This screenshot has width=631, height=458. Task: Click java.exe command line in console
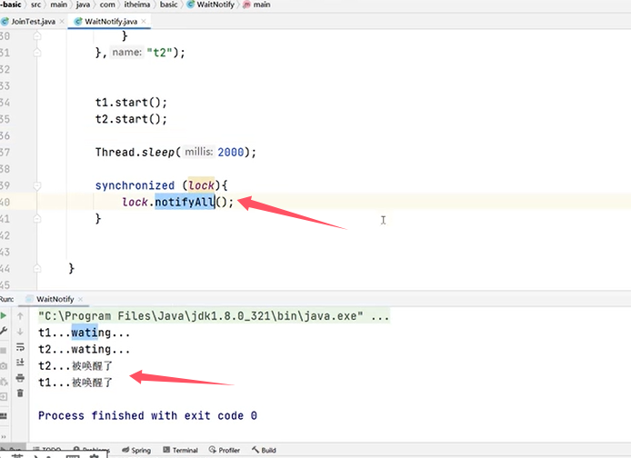214,316
